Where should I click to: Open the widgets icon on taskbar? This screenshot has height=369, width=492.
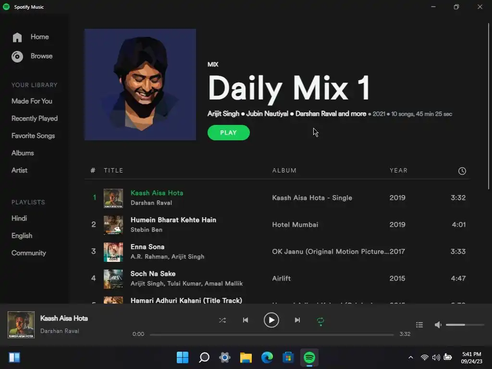pos(14,357)
